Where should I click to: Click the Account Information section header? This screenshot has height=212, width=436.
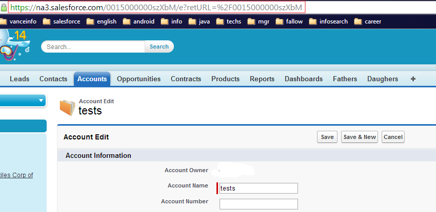coord(98,155)
